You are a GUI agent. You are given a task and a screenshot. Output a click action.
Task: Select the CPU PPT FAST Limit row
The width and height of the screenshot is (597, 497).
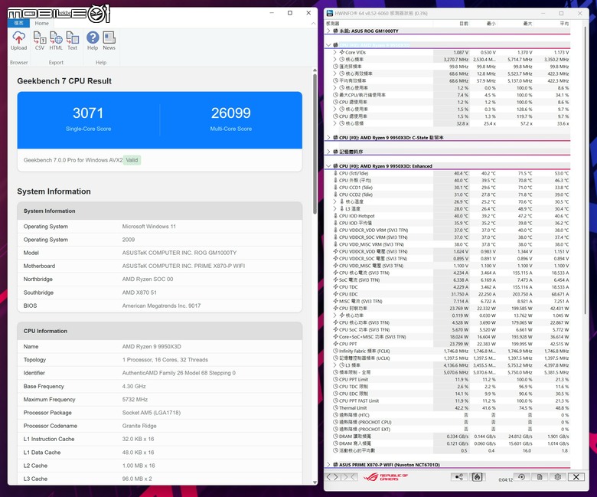click(448, 401)
